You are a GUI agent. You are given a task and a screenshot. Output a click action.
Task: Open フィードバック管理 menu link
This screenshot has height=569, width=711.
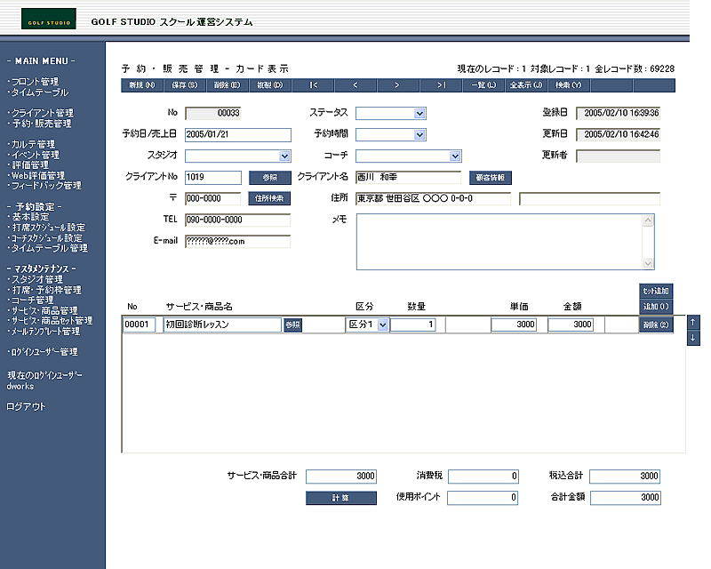click(x=46, y=186)
